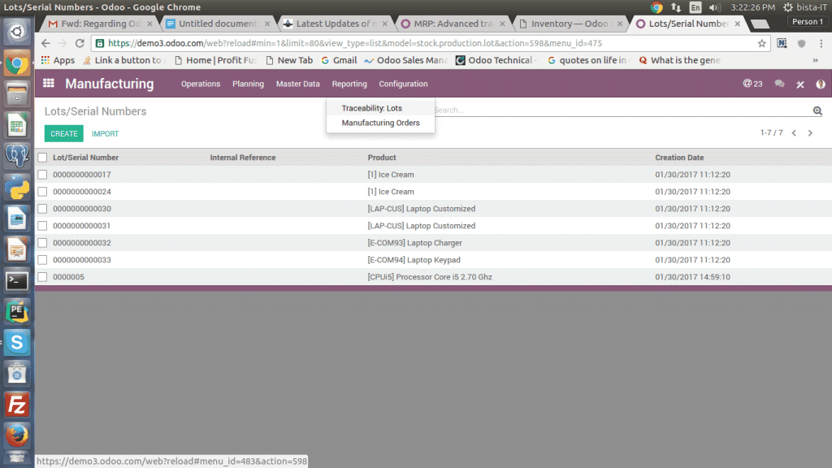Click the search magnifier in the list view
Image resolution: width=832 pixels, height=468 pixels.
[x=817, y=110]
